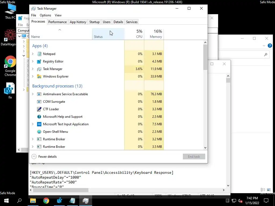
Task: Open Chrome from the taskbar
Action: tap(46, 201)
